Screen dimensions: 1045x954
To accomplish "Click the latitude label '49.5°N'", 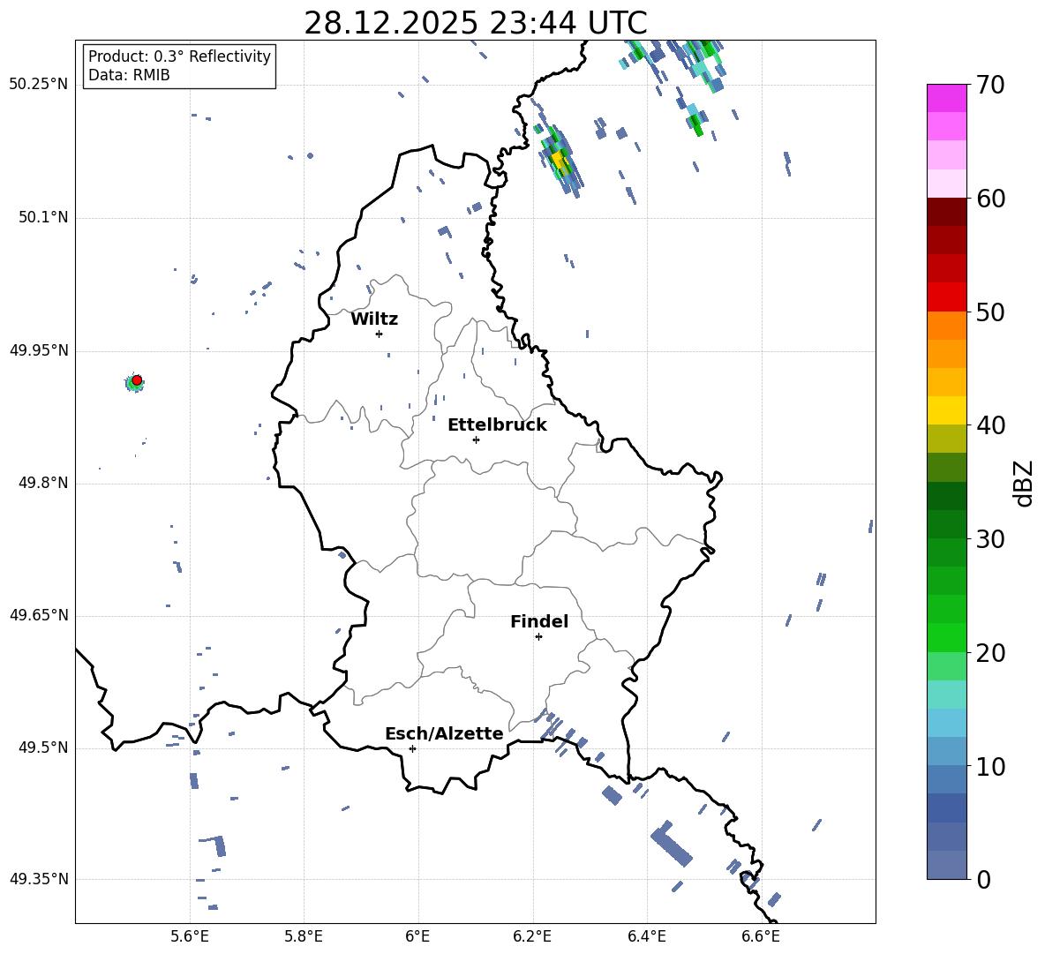I will (43, 747).
